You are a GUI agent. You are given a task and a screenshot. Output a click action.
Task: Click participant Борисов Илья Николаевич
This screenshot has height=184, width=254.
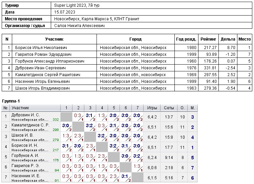(41, 48)
